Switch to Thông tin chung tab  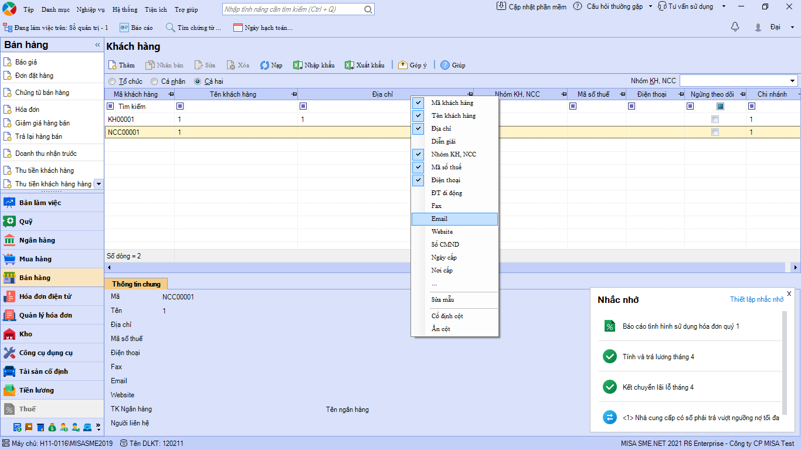pos(136,284)
